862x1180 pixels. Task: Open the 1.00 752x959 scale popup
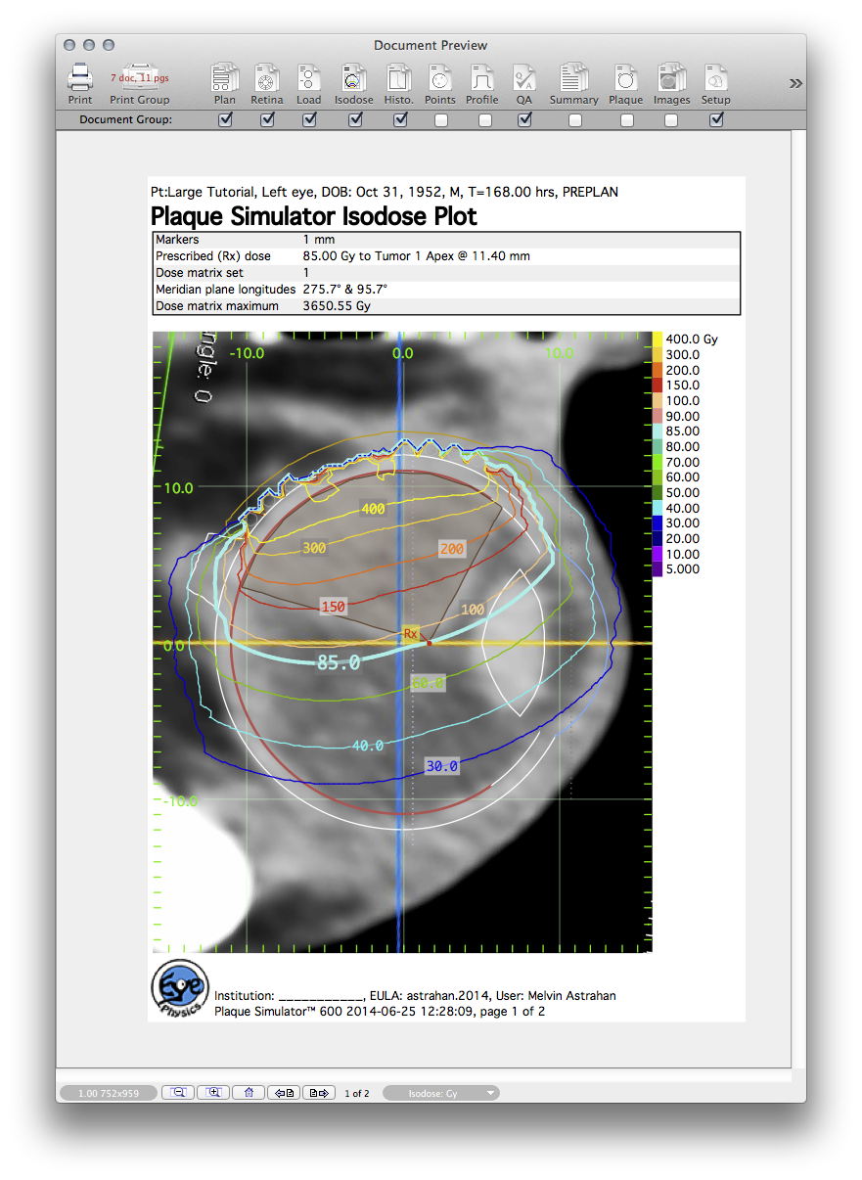[108, 1093]
